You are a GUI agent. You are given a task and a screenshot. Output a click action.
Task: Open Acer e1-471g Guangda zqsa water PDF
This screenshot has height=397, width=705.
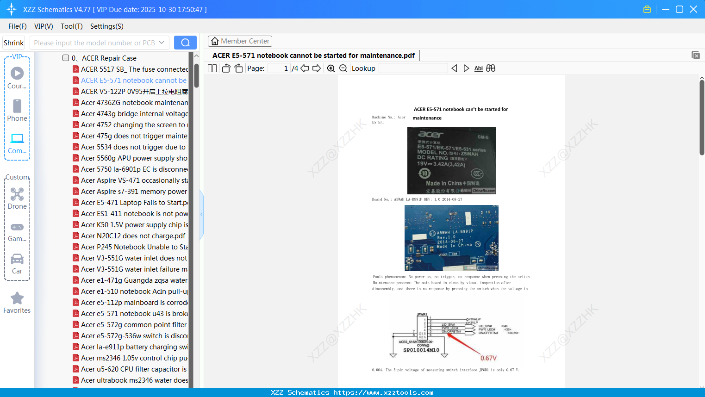click(x=131, y=280)
